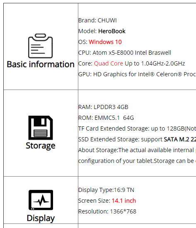Click the RAM LPDDR3 4GB line
Screen dimensions: 196x228
click(x=103, y=107)
